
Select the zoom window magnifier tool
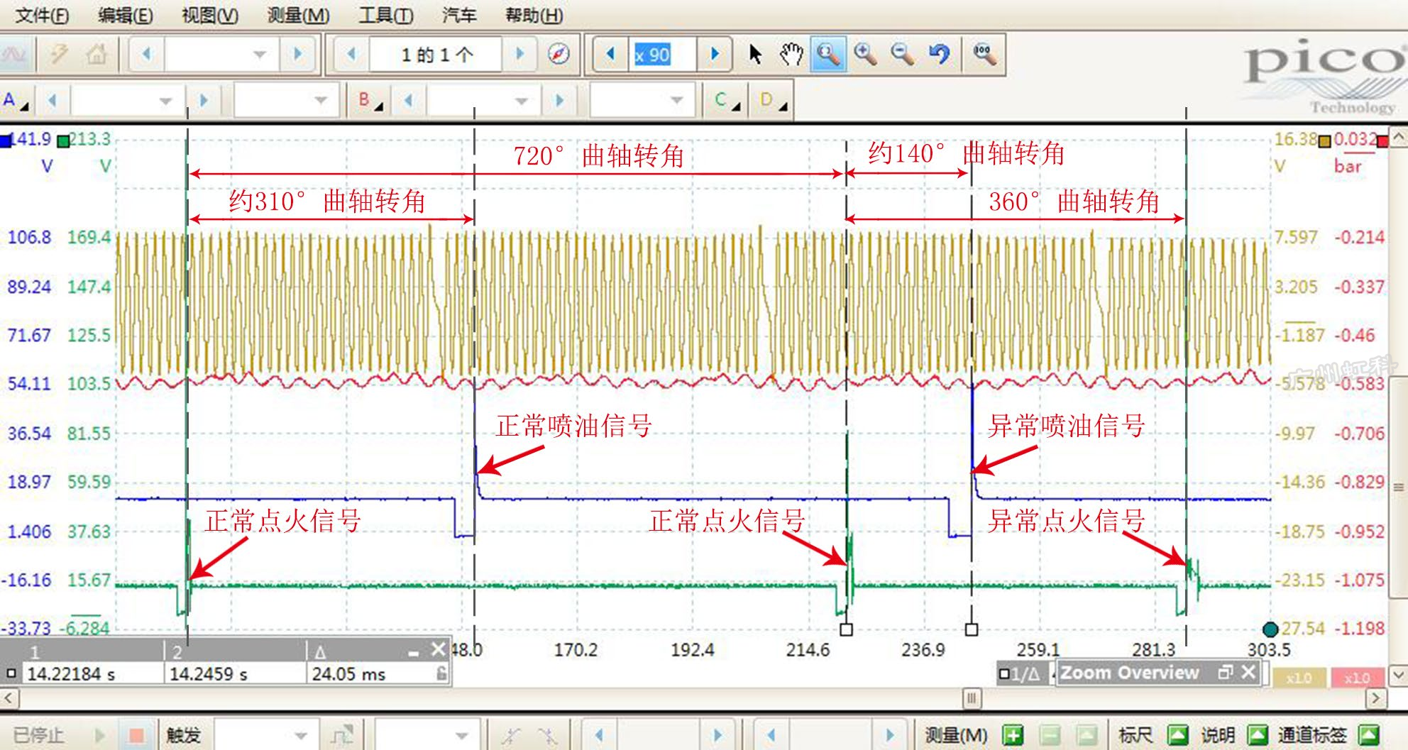click(828, 54)
